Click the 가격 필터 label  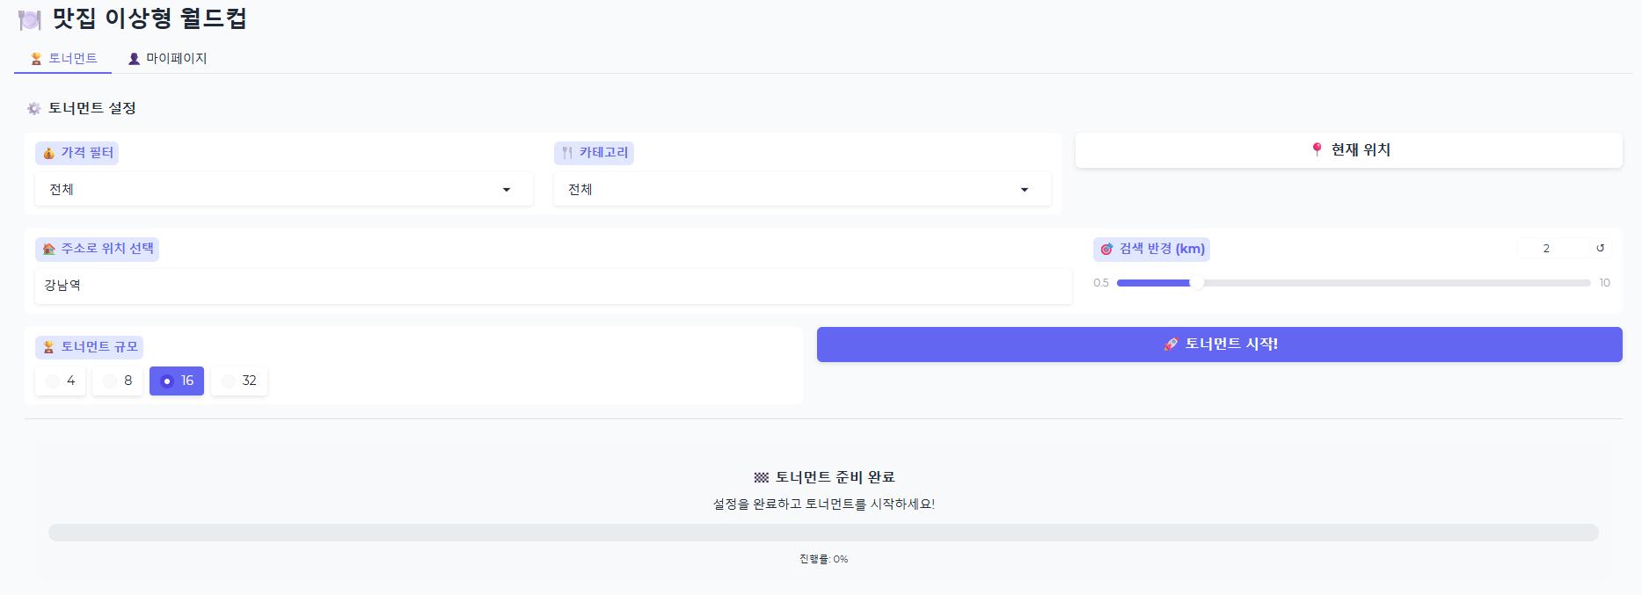(77, 153)
